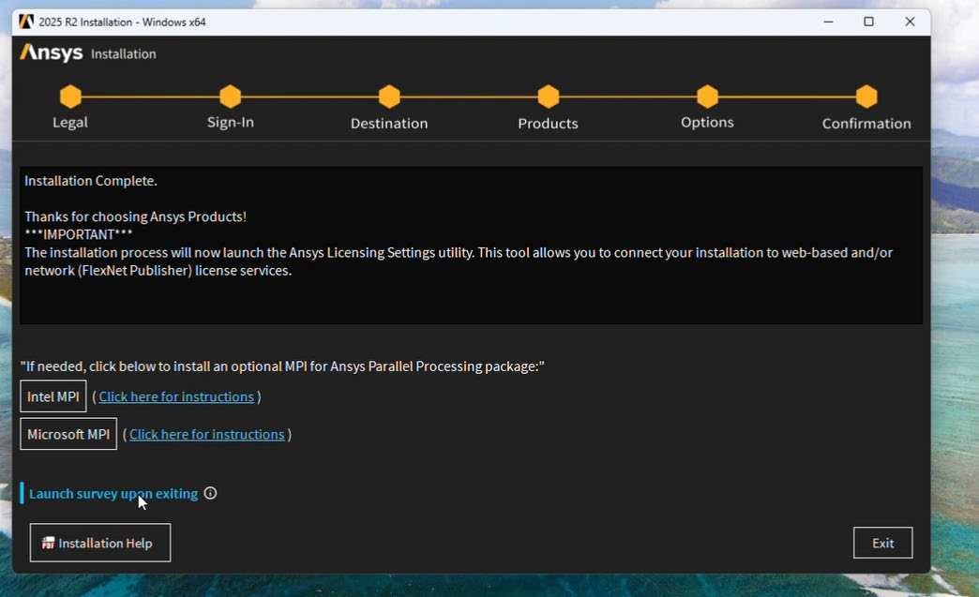
Task: Click the Ansys Installation header logo
Action: coord(53,53)
